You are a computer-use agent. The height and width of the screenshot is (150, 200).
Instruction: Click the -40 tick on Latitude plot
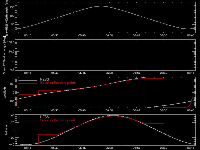pyautogui.click(x=12, y=145)
